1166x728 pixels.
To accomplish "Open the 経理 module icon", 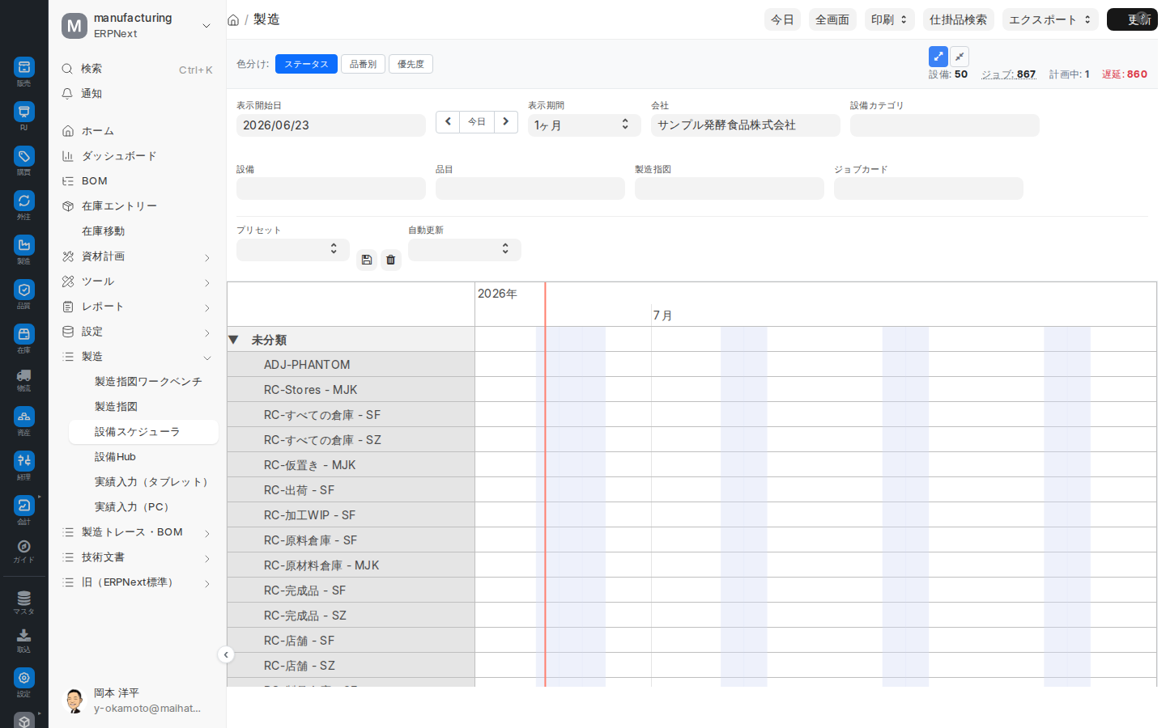I will pos(24,461).
